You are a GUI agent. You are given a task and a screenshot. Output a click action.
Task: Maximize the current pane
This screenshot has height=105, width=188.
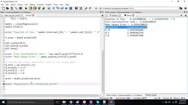[76, 8]
